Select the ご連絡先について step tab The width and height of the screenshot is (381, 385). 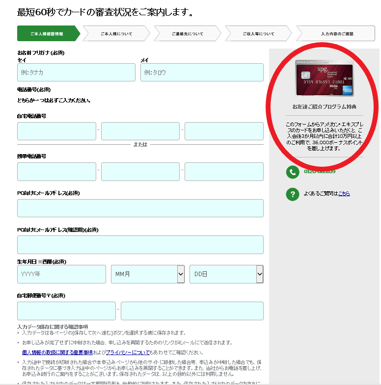pyautogui.click(x=187, y=33)
